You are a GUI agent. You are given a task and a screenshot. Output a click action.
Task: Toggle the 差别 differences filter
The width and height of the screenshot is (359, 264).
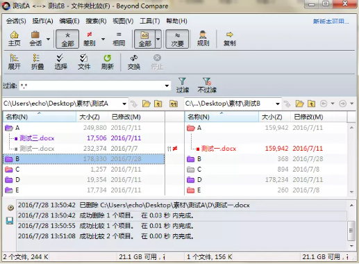90,39
